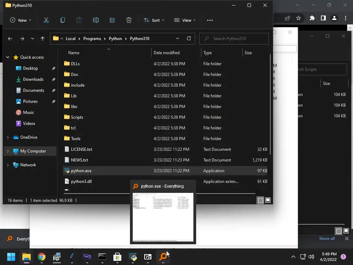The width and height of the screenshot is (353, 265).
Task: Switch to large thumbnails view icon in status bar
Action: click(x=268, y=200)
